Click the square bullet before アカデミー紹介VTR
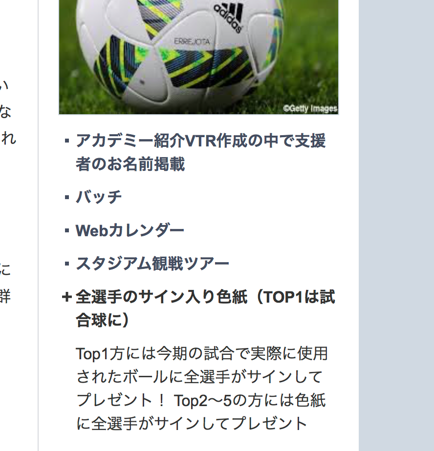 (x=67, y=141)
